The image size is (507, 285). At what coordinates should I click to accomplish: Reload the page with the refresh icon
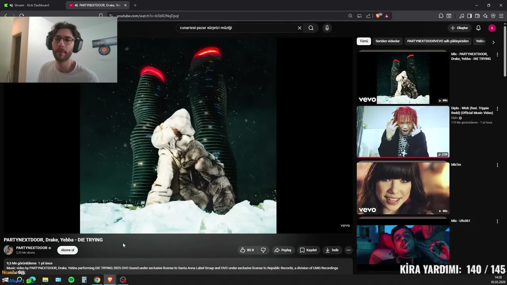click(21, 16)
